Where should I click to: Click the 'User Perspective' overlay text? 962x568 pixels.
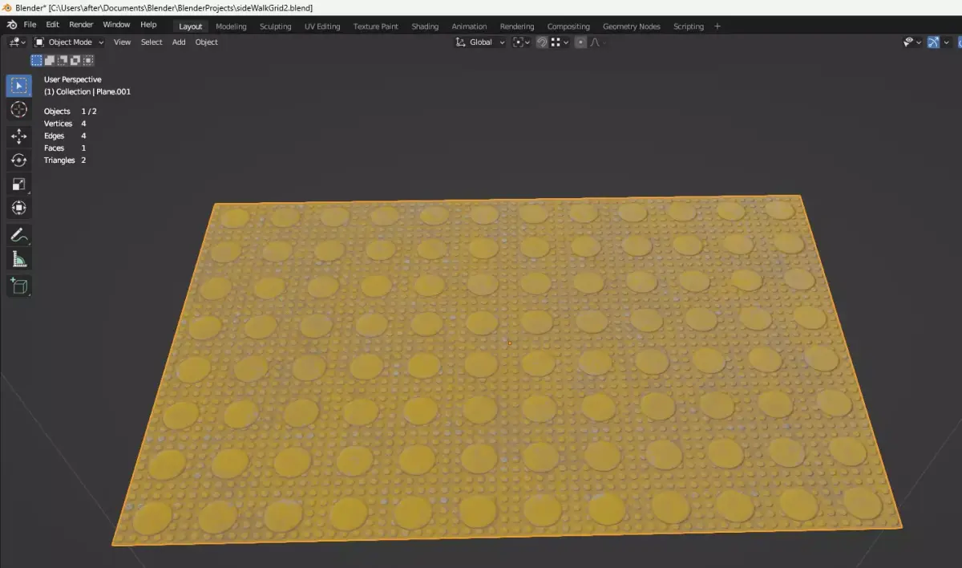pos(73,79)
